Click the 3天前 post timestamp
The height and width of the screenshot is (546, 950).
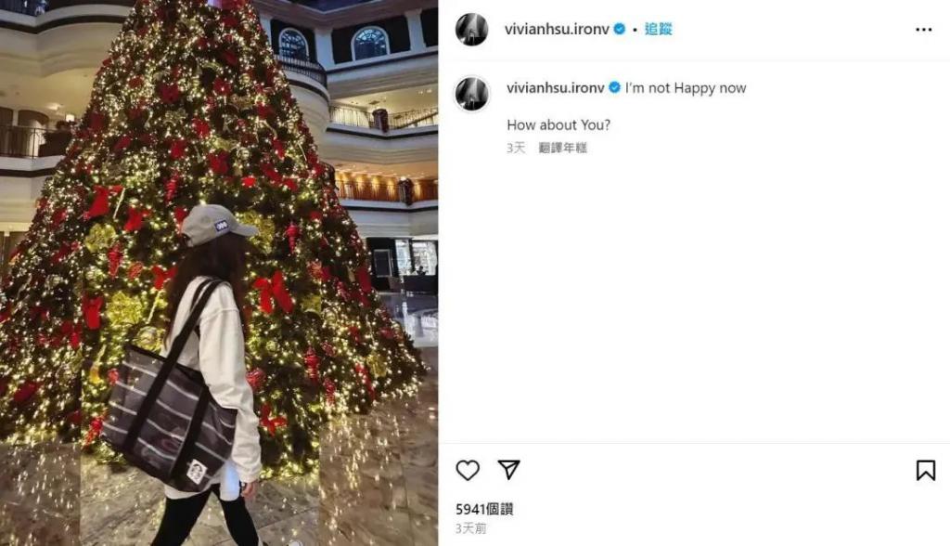[471, 528]
